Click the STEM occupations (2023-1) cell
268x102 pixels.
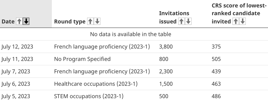89,96
